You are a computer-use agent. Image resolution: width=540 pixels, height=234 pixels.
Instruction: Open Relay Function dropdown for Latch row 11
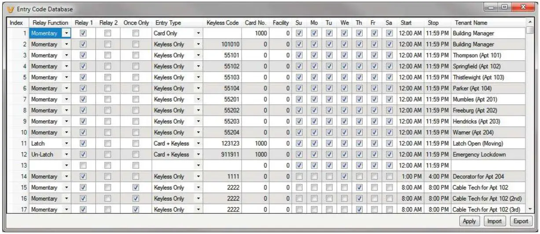point(66,143)
